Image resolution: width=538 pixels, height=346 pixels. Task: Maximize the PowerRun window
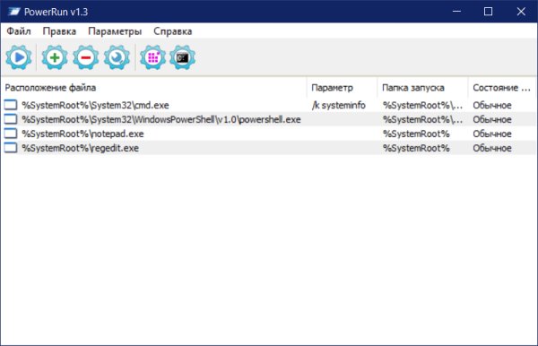(x=489, y=12)
